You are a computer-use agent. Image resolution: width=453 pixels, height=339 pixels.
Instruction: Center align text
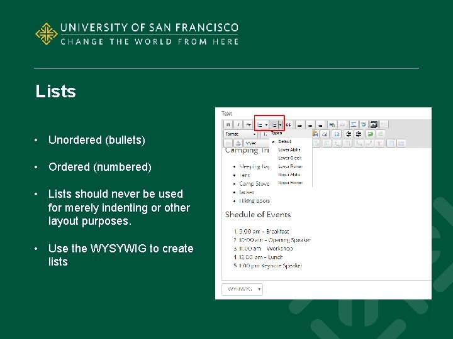(x=310, y=125)
